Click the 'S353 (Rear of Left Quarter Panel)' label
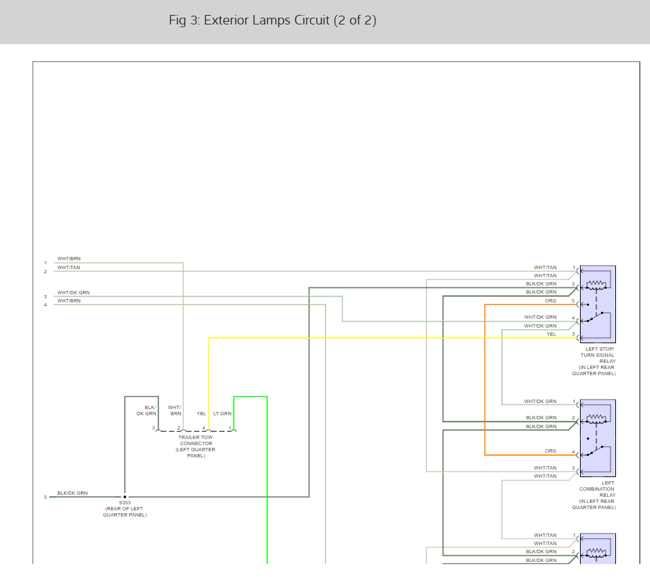The width and height of the screenshot is (650, 577). (x=124, y=509)
